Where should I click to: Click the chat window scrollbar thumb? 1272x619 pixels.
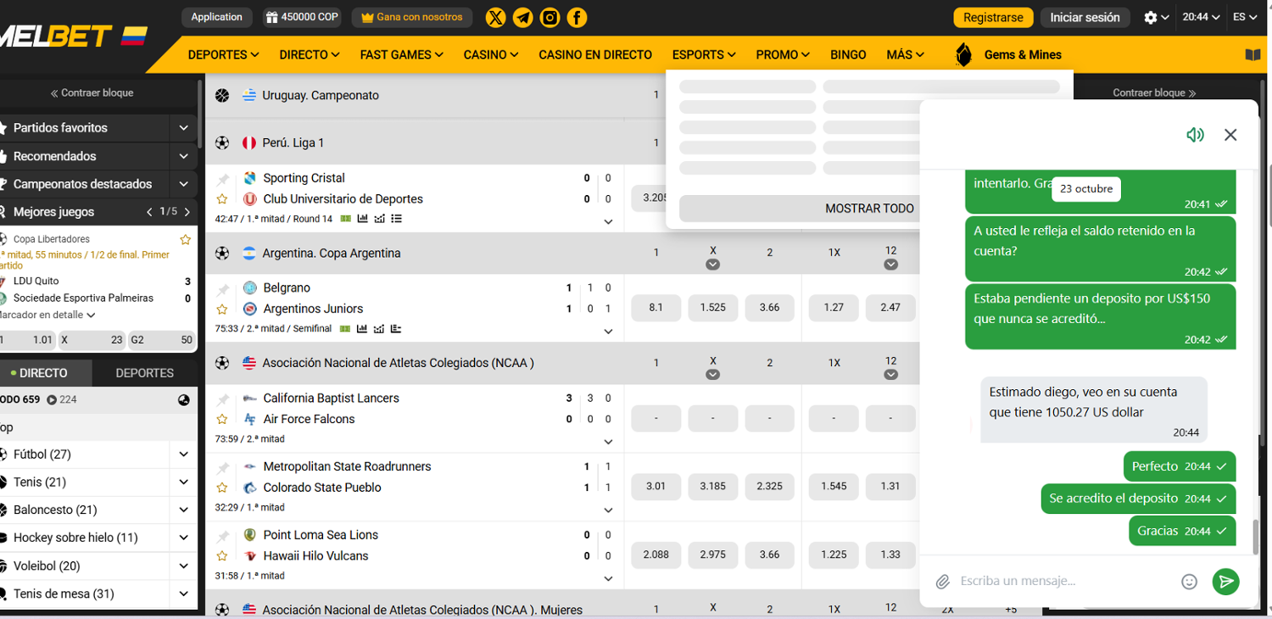coord(1255,534)
